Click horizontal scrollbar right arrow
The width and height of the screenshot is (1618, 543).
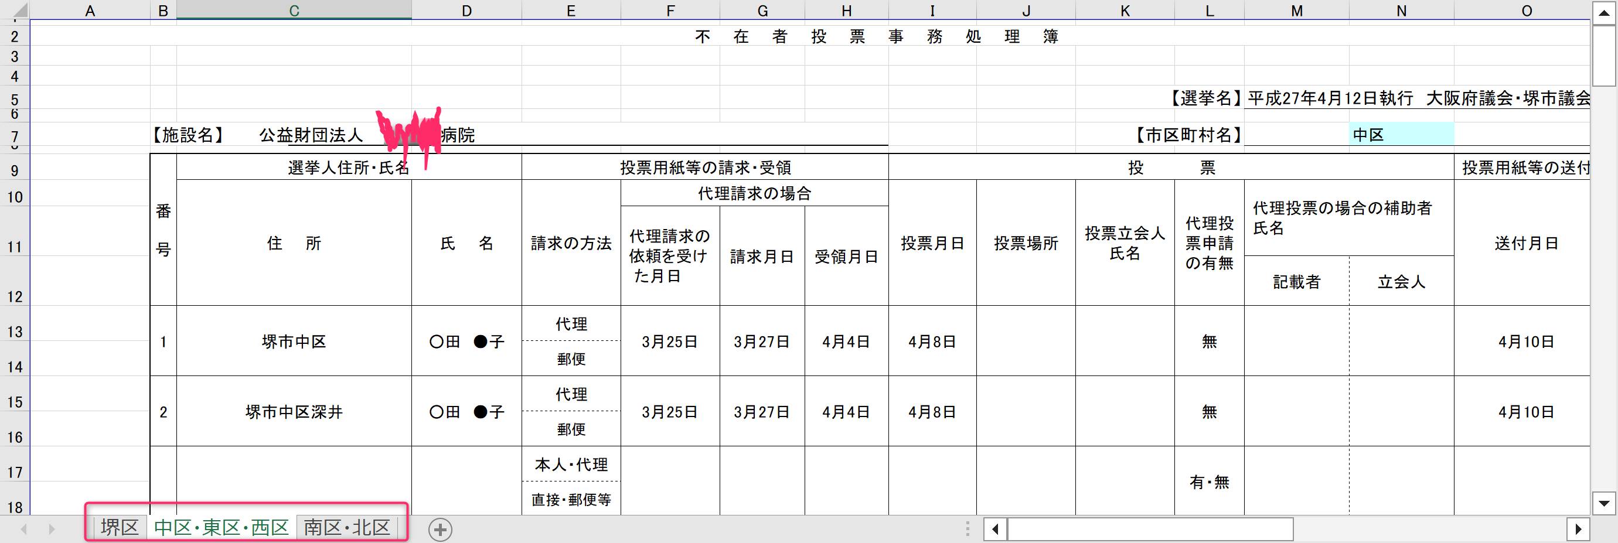(x=1578, y=529)
